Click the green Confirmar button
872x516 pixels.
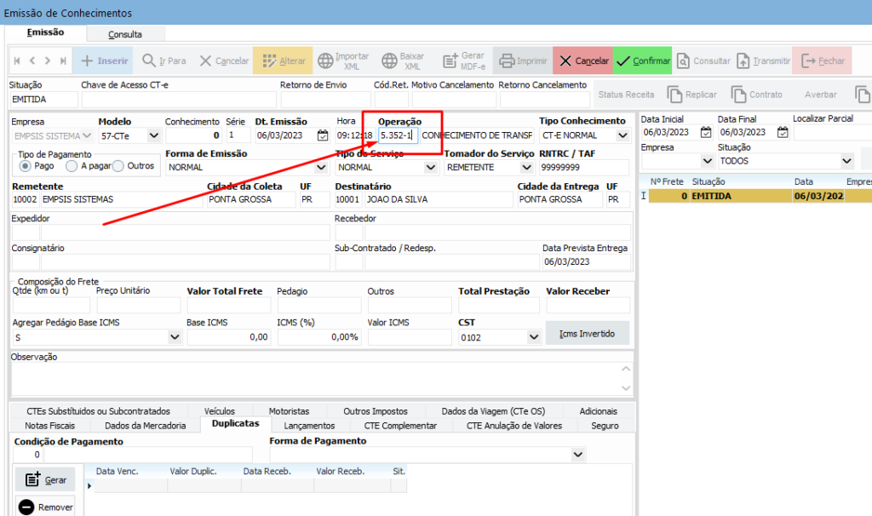tap(642, 60)
